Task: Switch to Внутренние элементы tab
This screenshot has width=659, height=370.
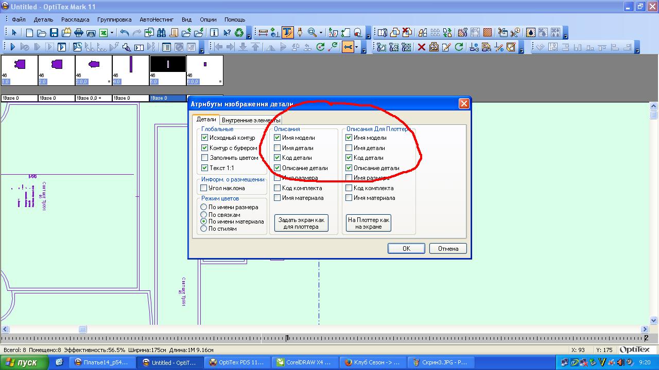Action: tap(251, 120)
